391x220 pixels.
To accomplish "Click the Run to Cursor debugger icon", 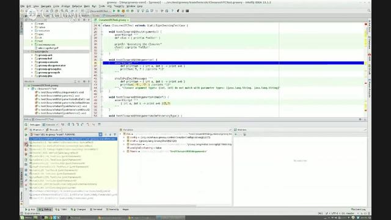I will (x=93, y=125).
